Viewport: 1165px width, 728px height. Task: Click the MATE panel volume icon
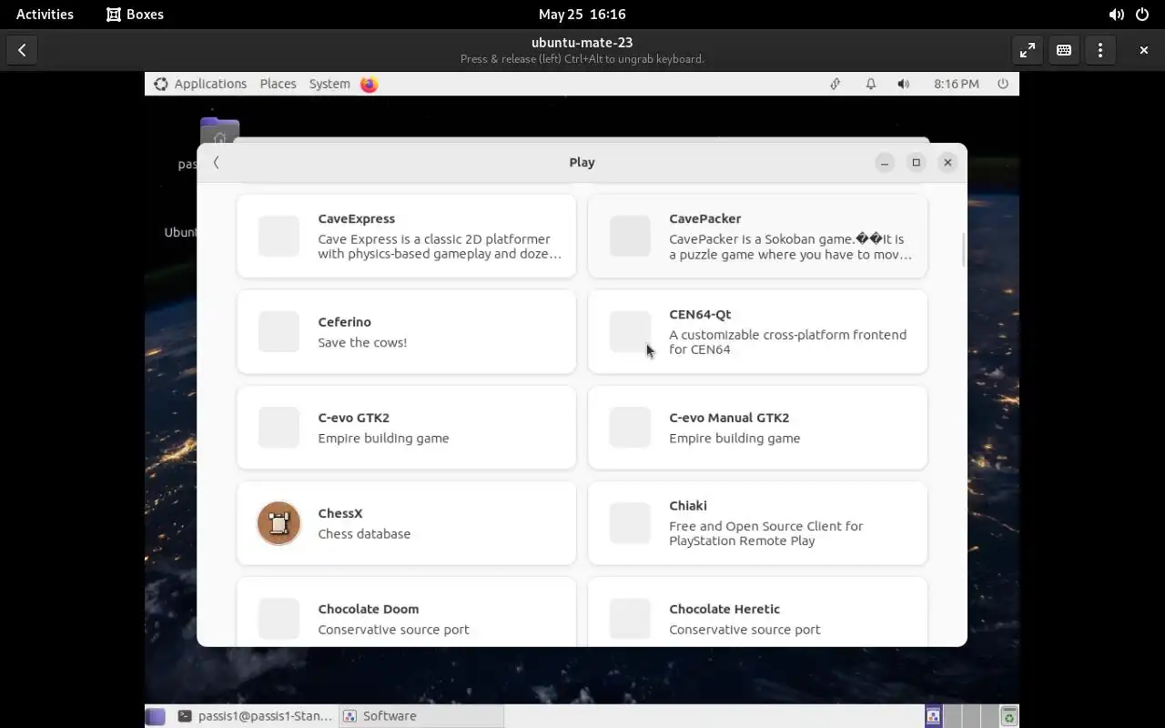pyautogui.click(x=903, y=84)
